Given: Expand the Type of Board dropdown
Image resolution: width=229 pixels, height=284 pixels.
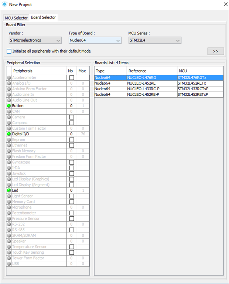Looking at the screenshot, I should (x=95, y=40).
